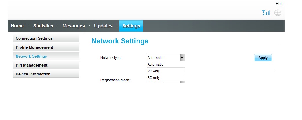The height and width of the screenshot is (120, 302).
Task: Click the signal strength icon
Action: click(266, 13)
